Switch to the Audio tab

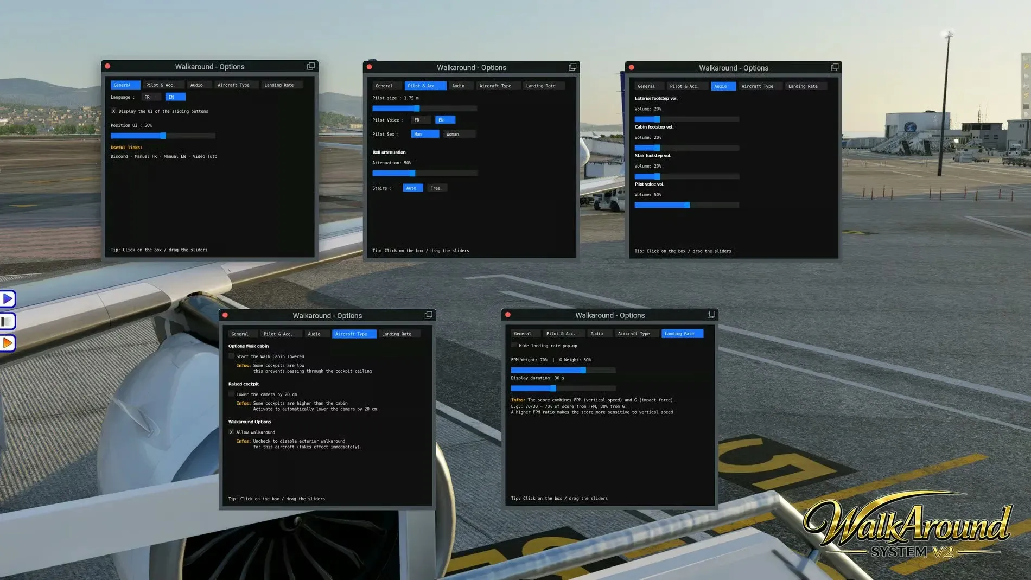point(199,85)
